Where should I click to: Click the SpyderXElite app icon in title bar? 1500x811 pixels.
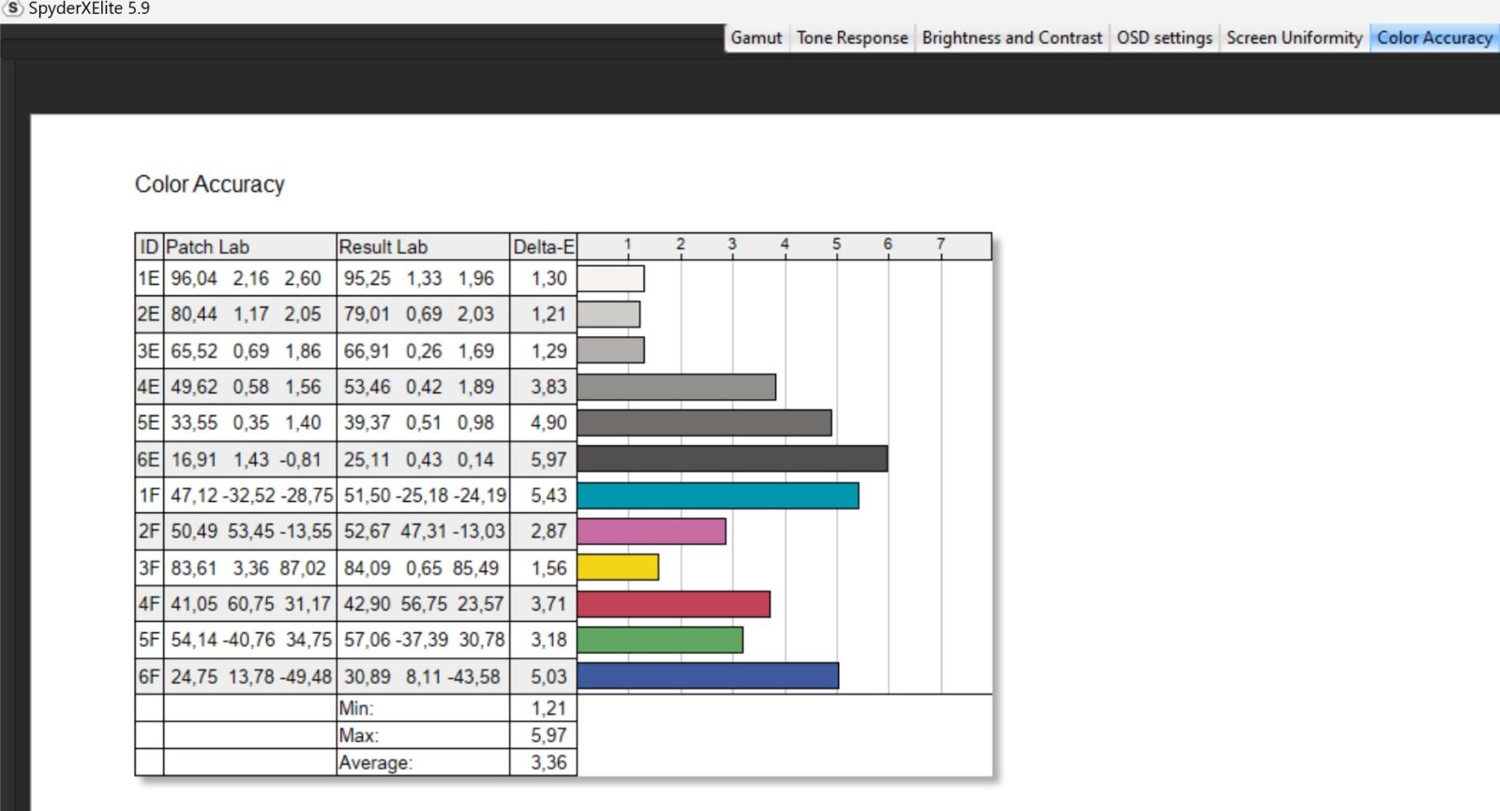13,8
